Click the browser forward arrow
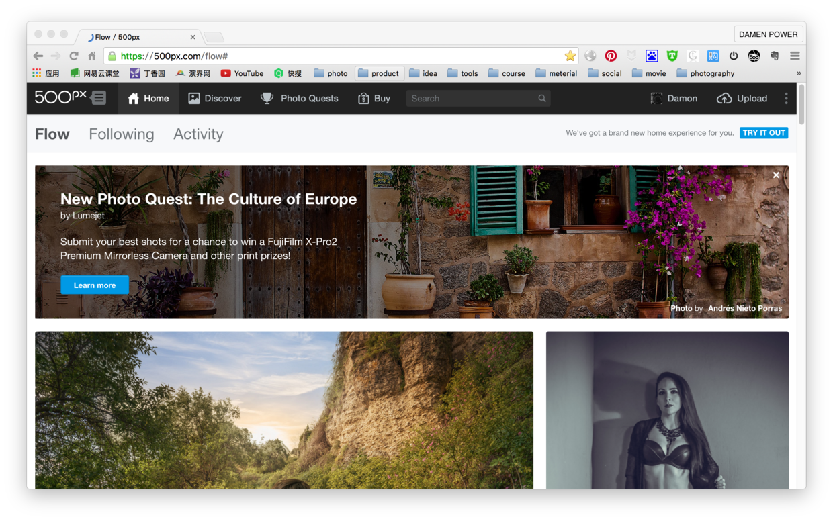This screenshot has height=521, width=833. pos(56,56)
